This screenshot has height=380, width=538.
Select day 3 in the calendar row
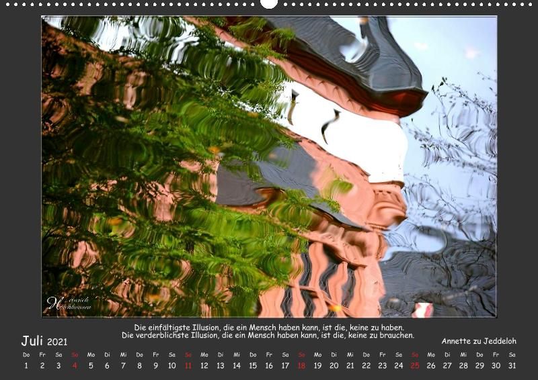[x=59, y=366]
